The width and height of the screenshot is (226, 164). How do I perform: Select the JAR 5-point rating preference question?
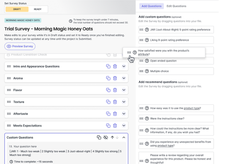click(x=176, y=30)
